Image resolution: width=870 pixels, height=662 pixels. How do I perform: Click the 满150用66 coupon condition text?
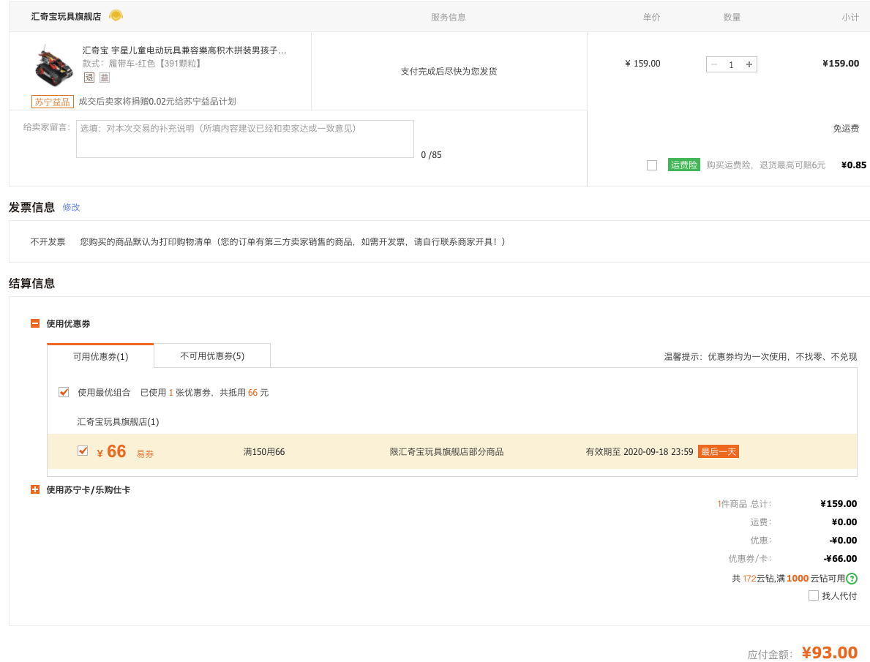click(x=264, y=451)
